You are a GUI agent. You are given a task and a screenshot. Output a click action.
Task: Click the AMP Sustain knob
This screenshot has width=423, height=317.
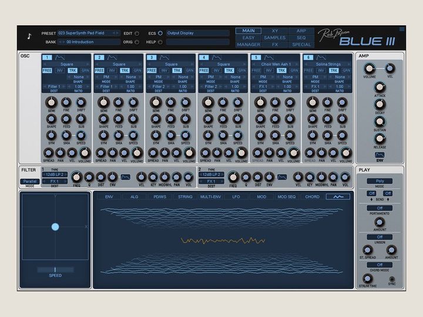click(380, 122)
